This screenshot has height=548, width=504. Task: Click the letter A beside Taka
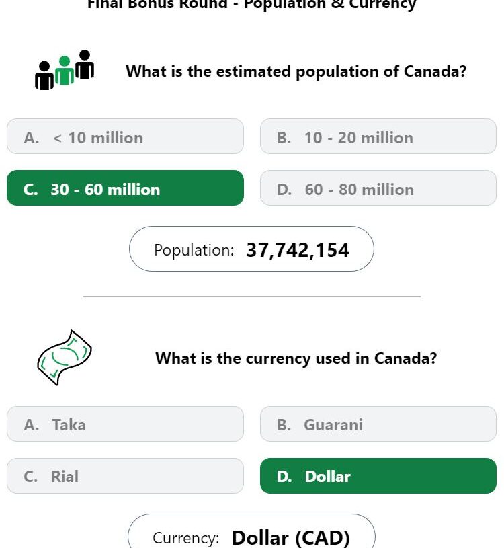click(31, 425)
